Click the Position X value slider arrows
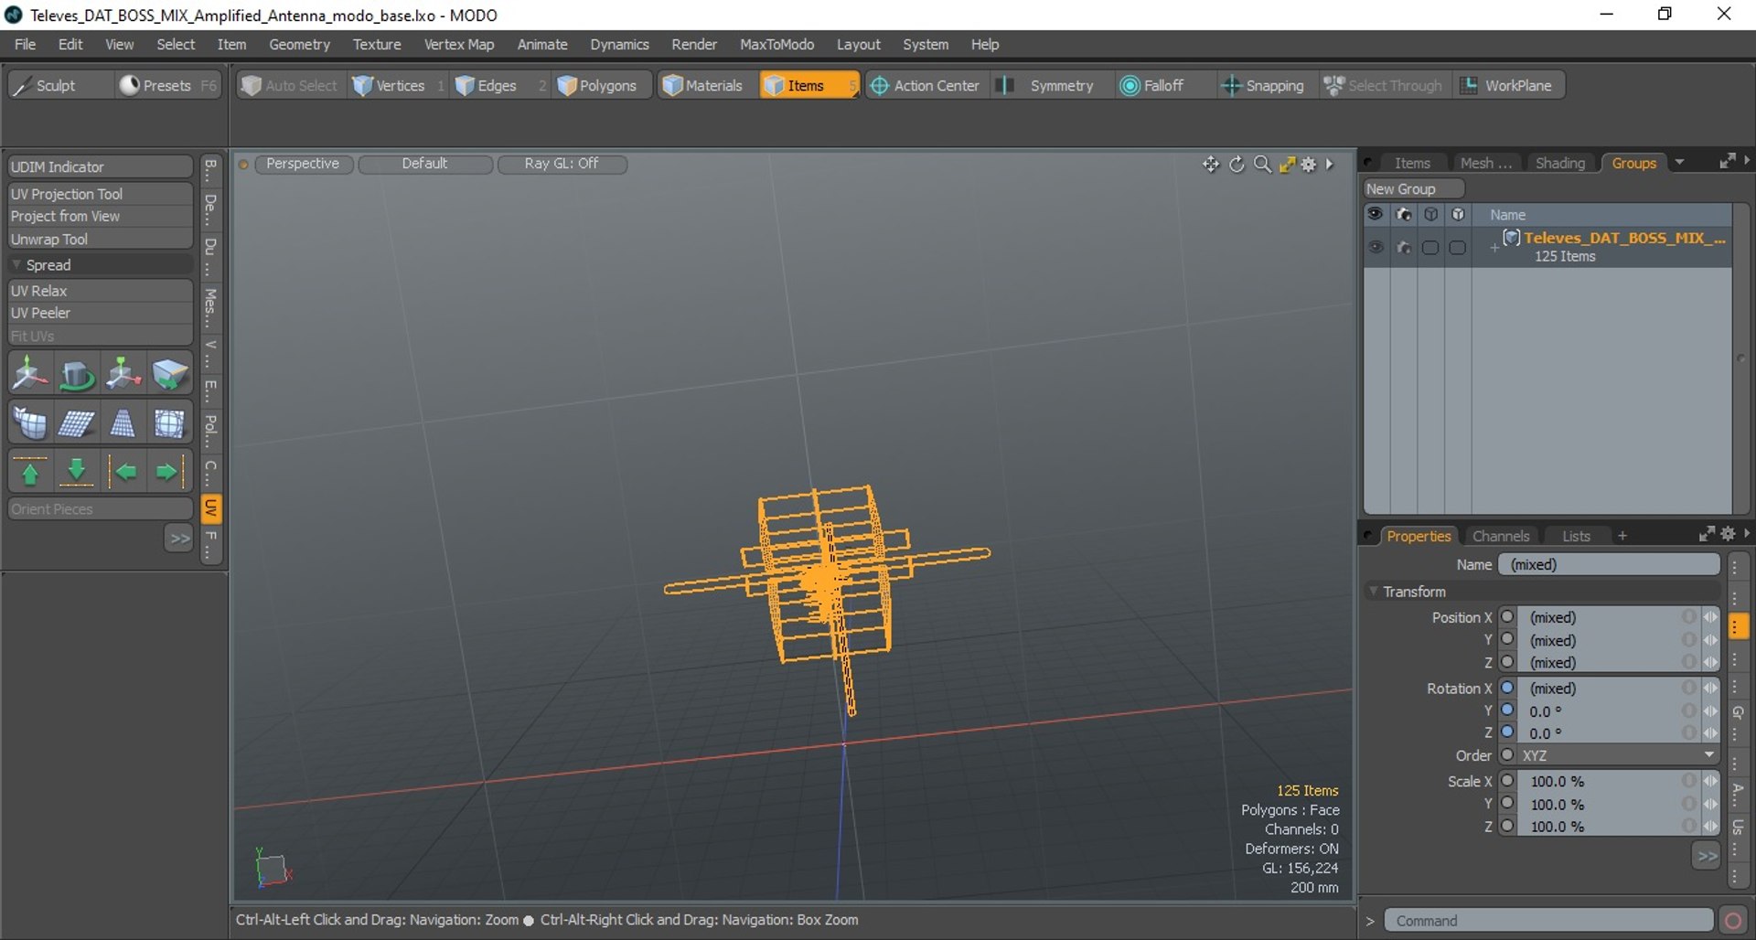Image resolution: width=1756 pixels, height=940 pixels. click(x=1710, y=617)
